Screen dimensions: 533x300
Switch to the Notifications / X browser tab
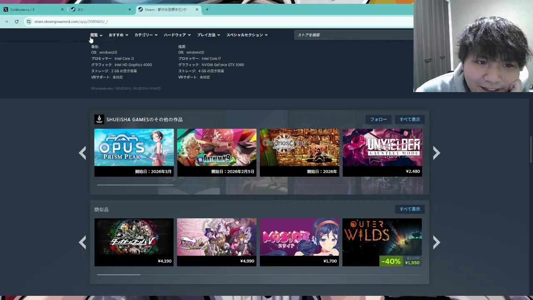click(x=33, y=10)
